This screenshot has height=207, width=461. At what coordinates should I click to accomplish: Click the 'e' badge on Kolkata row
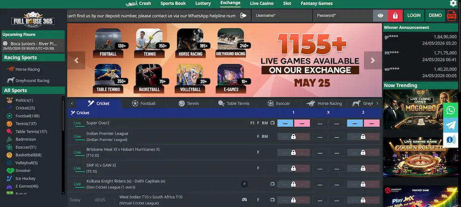244,184
